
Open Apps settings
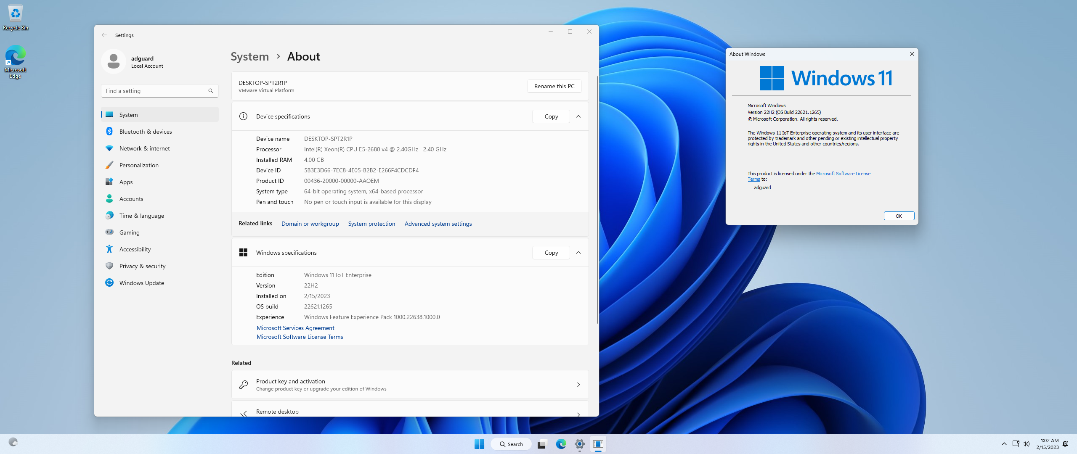click(160, 182)
